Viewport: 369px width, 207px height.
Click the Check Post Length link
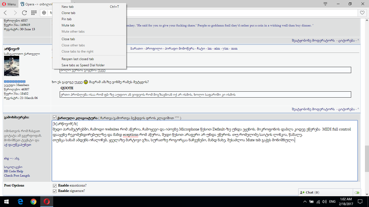(17, 175)
